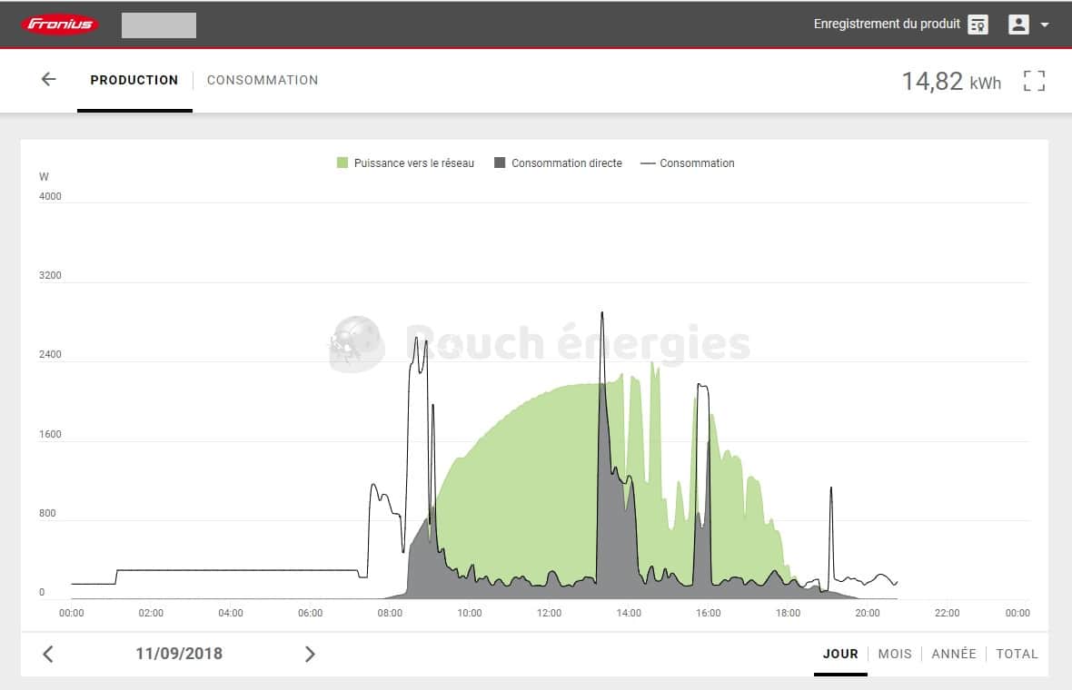The height and width of the screenshot is (690, 1072).
Task: Switch to Mois view
Action: [x=894, y=654]
